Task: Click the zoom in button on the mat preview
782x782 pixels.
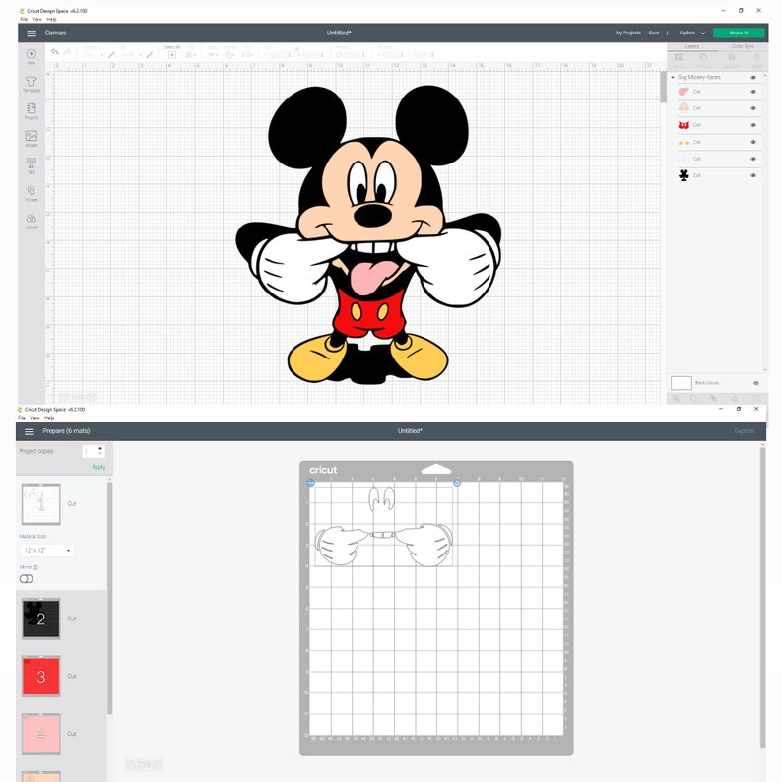Action: tap(157, 764)
